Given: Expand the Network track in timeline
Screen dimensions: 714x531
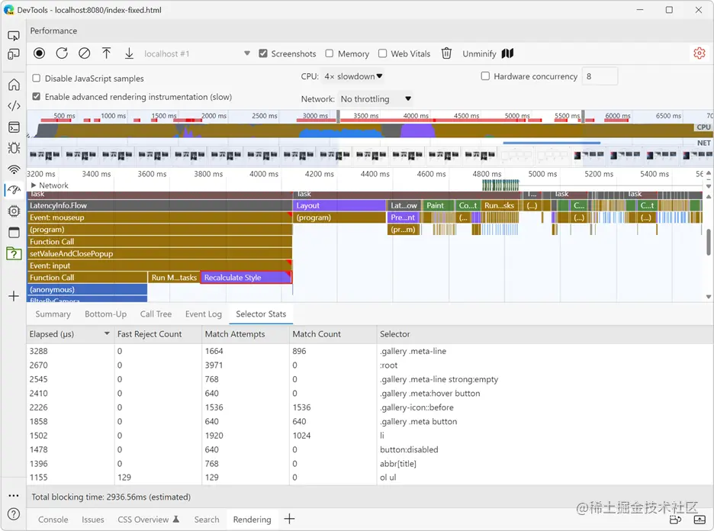Looking at the screenshot, I should [x=34, y=185].
